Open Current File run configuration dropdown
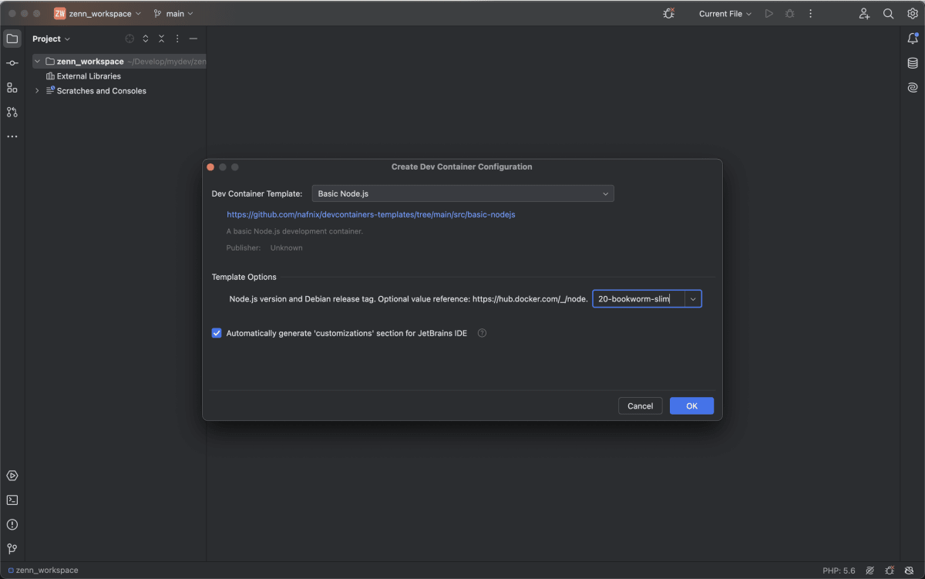This screenshot has height=579, width=925. click(725, 14)
